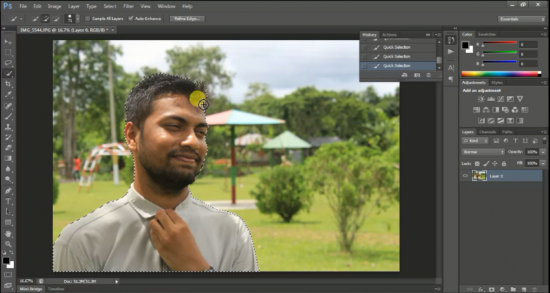This screenshot has height=293, width=550.
Task: Expand the Normal blend mode dropdown
Action: tap(483, 151)
